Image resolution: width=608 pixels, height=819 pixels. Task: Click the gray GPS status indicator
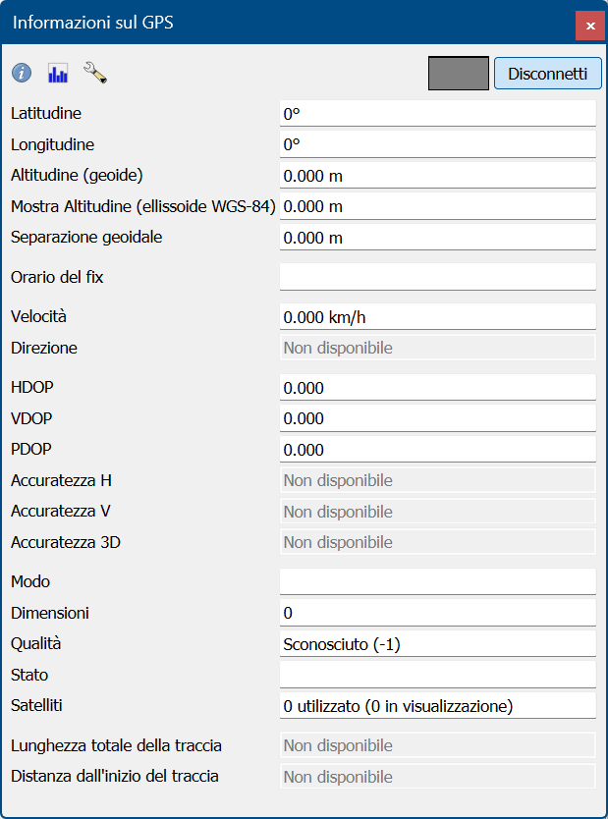click(x=459, y=73)
